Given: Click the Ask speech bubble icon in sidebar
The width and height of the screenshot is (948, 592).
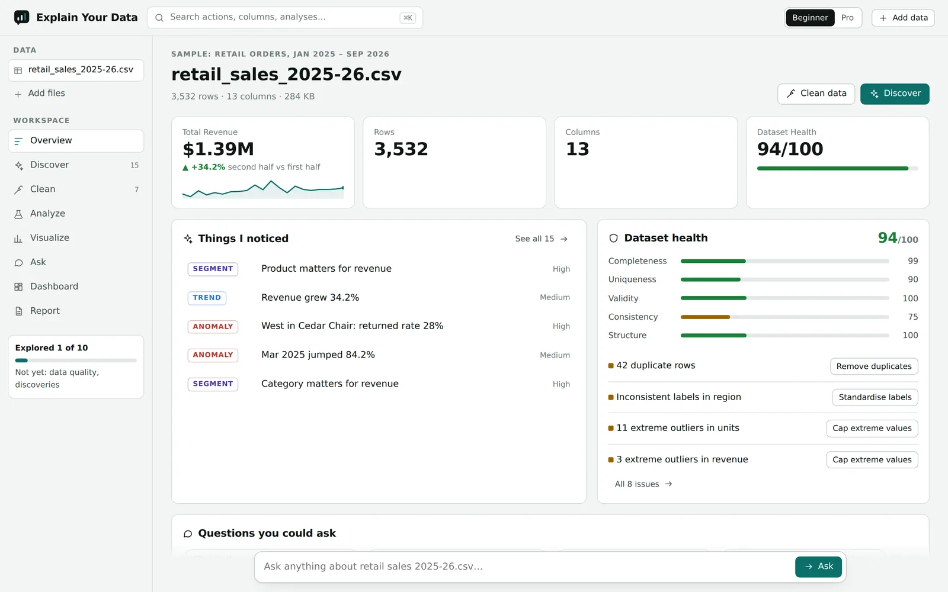Looking at the screenshot, I should click(x=18, y=262).
